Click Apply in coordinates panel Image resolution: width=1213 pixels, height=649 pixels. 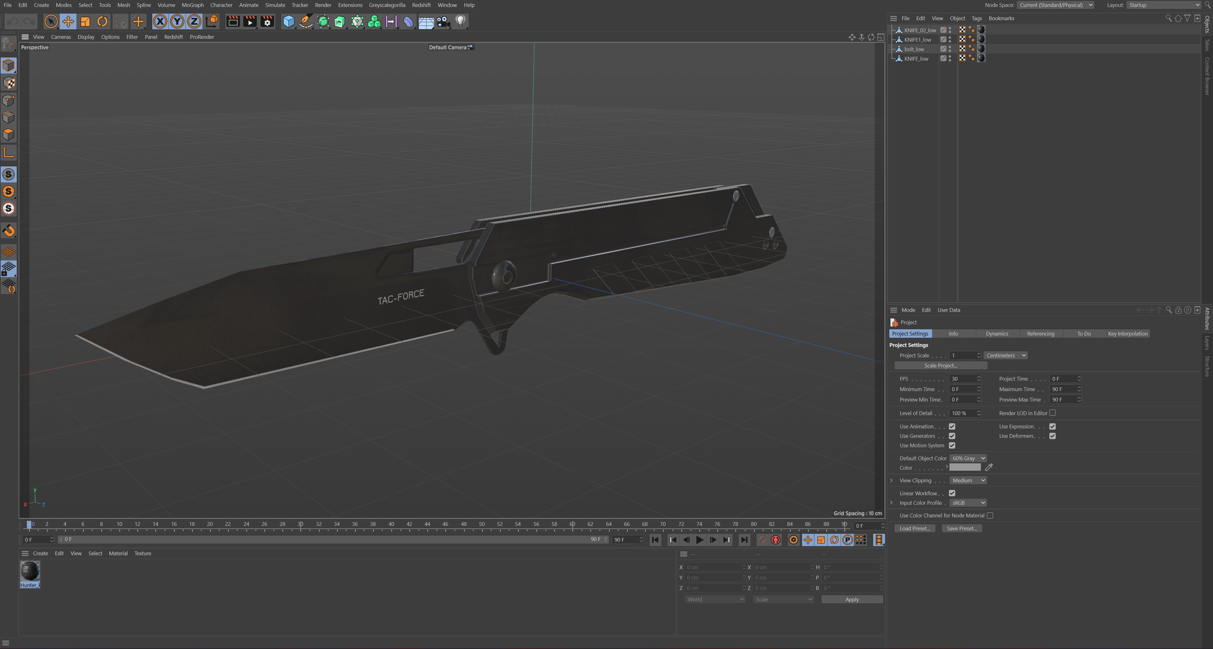(x=852, y=599)
